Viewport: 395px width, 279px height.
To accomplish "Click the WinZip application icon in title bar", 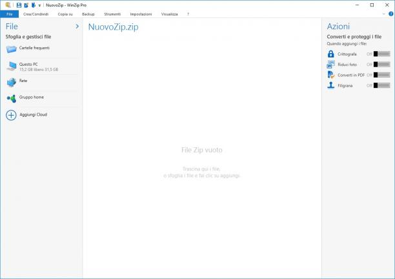I will tap(8, 5).
